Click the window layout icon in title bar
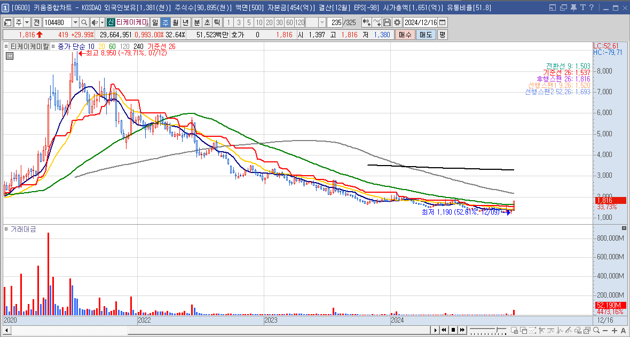This screenshot has width=630, height=337. coord(553,7)
